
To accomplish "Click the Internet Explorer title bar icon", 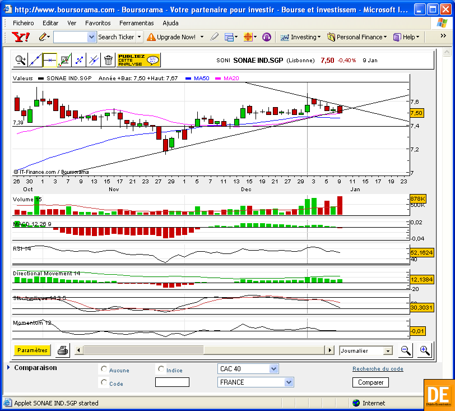I will click(x=8, y=10).
